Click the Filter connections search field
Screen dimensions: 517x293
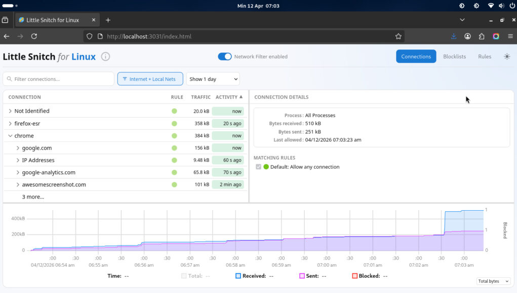[58, 79]
